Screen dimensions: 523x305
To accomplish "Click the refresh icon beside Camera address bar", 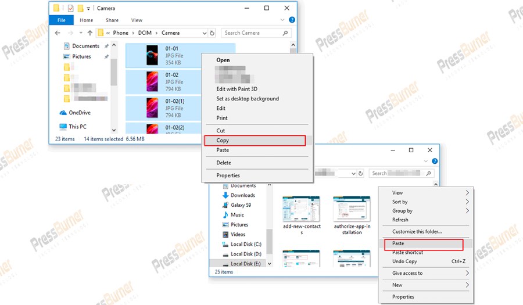I will tap(212, 33).
